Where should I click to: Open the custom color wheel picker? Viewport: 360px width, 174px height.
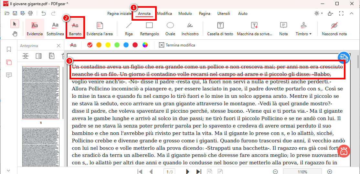coord(145,45)
